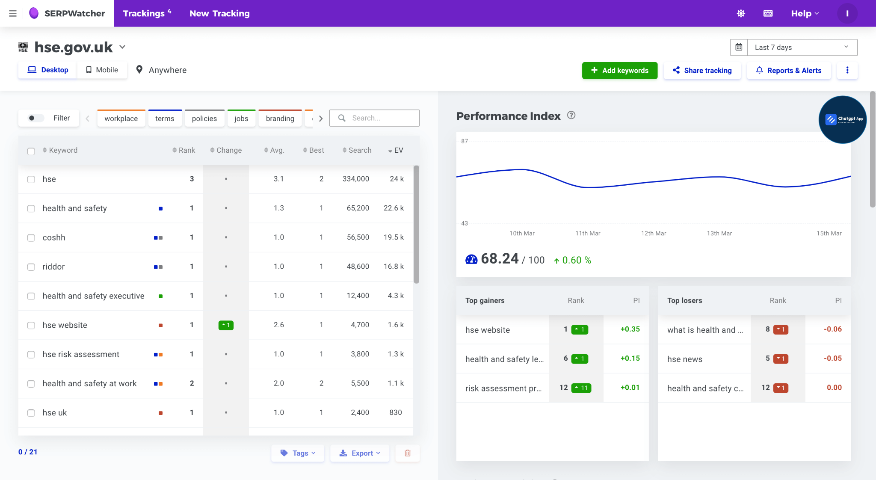Image resolution: width=876 pixels, height=480 pixels.
Task: Click Add keywords button
Action: point(619,70)
